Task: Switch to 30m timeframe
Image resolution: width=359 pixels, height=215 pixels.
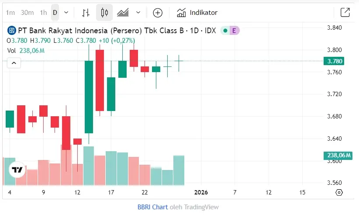Action: pos(27,13)
